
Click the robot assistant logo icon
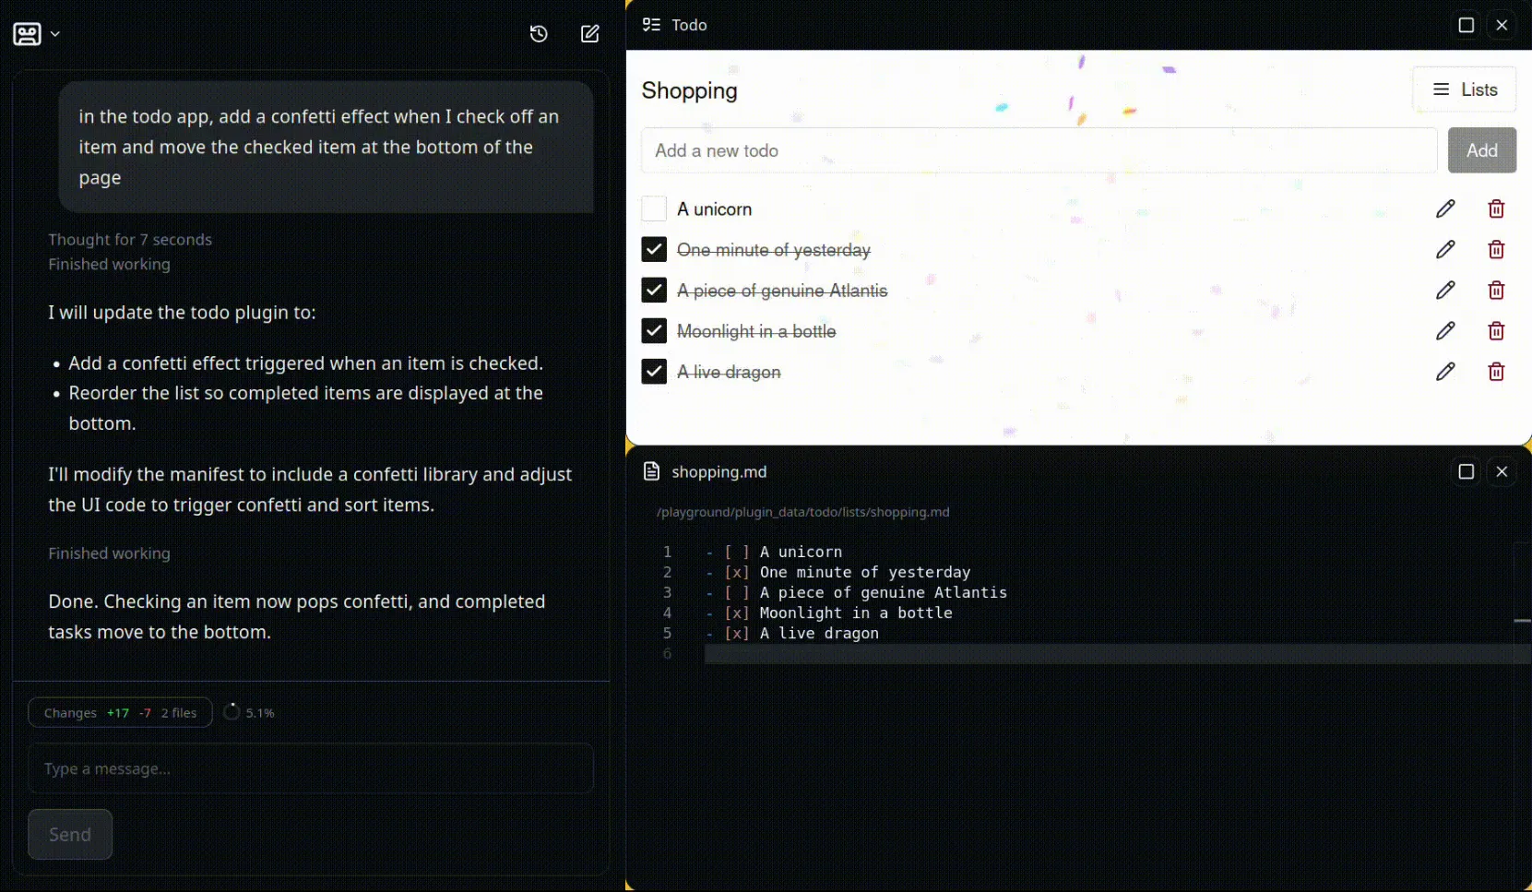[x=27, y=34]
